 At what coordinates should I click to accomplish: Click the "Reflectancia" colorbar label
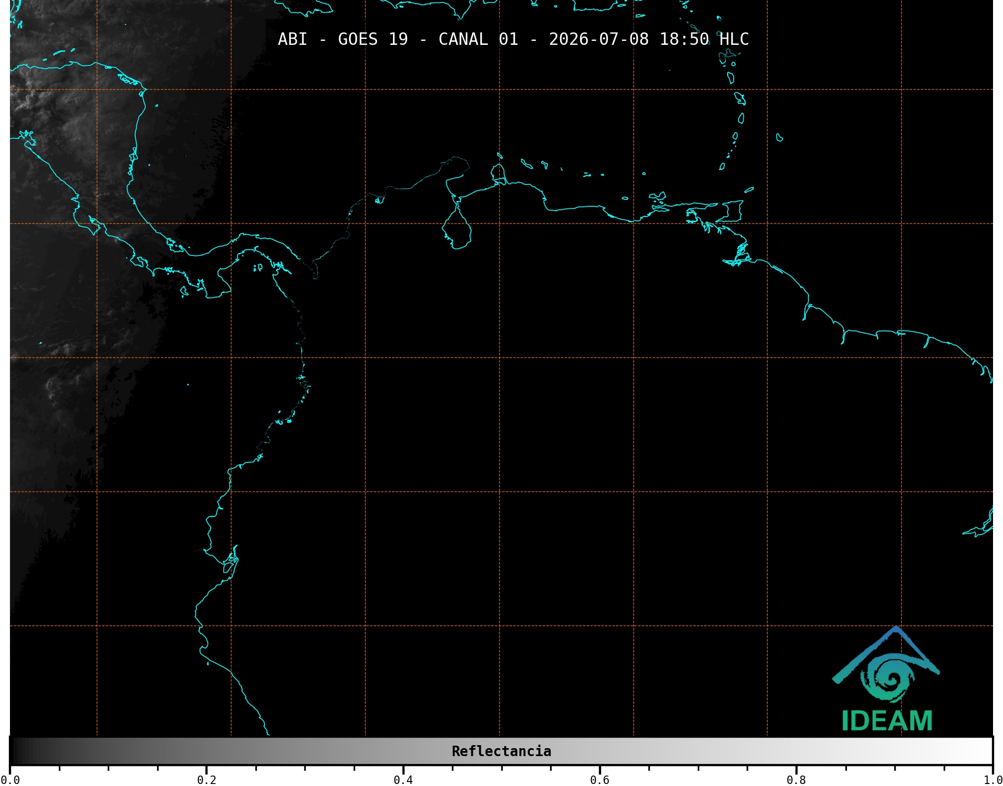click(501, 751)
